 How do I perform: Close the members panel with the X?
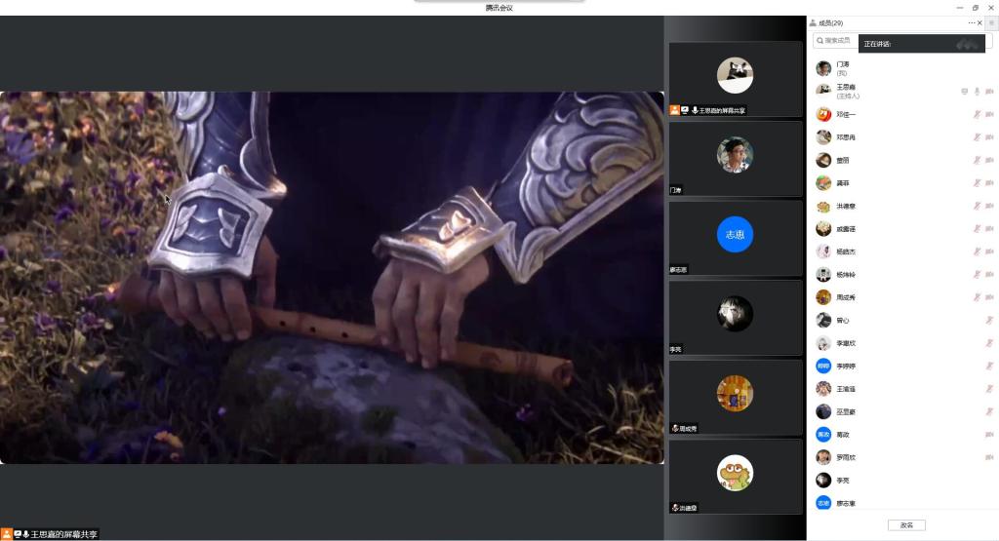(979, 22)
